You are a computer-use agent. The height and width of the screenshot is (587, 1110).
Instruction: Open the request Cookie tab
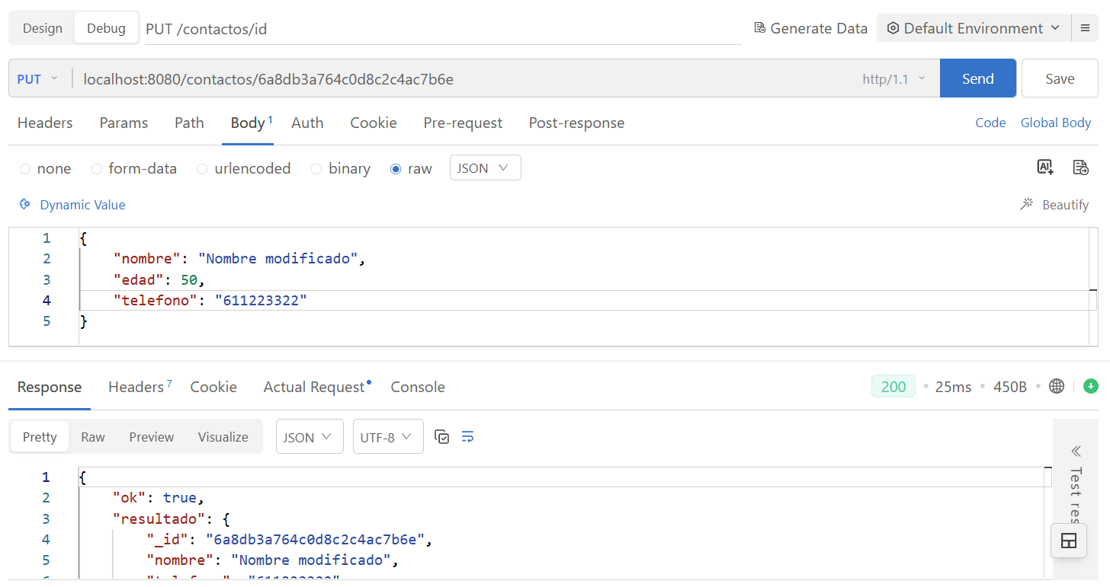(x=374, y=123)
